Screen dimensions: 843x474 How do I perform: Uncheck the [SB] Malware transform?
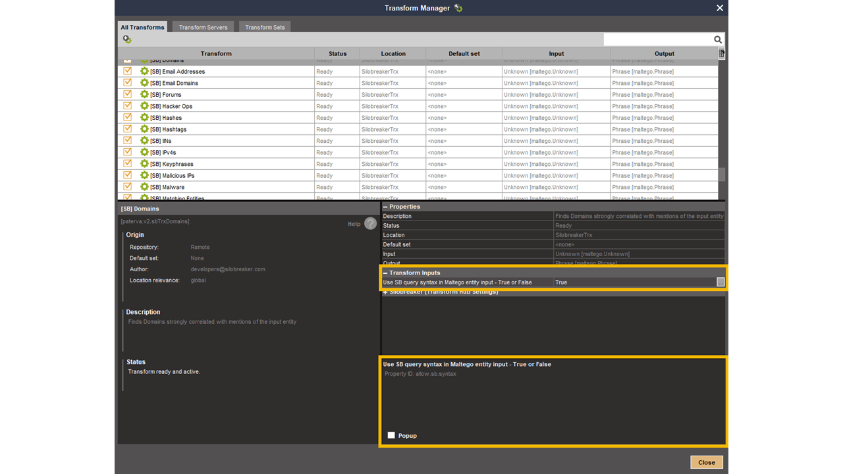pyautogui.click(x=128, y=187)
